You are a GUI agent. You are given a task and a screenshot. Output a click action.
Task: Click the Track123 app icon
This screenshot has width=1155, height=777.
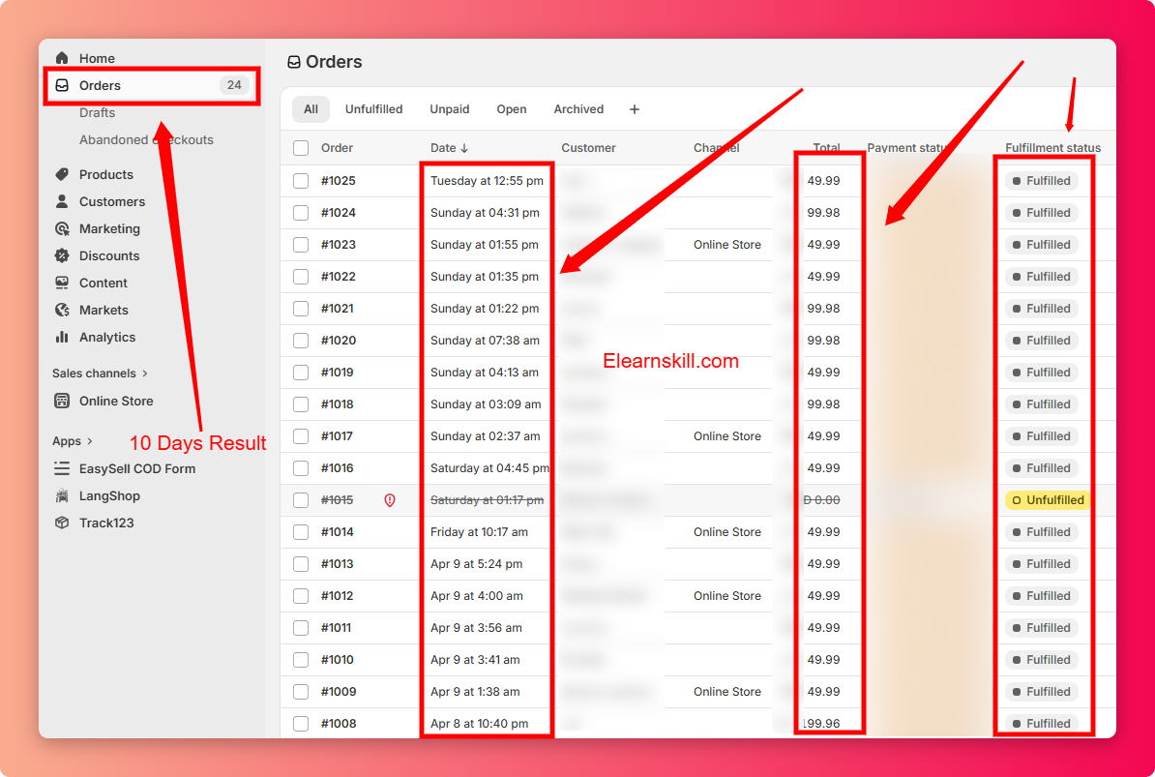coord(62,523)
